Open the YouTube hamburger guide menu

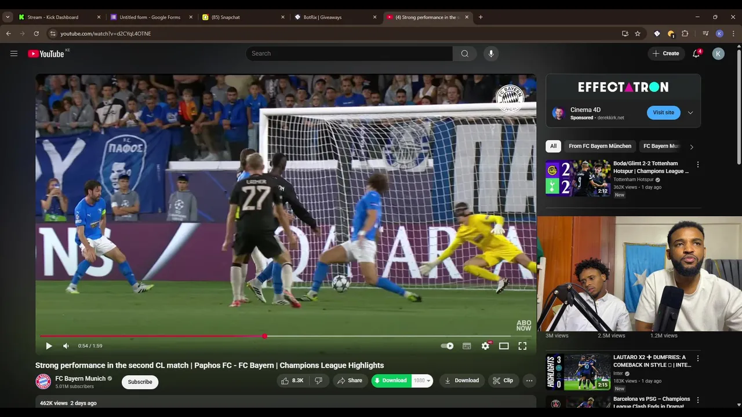(x=14, y=53)
